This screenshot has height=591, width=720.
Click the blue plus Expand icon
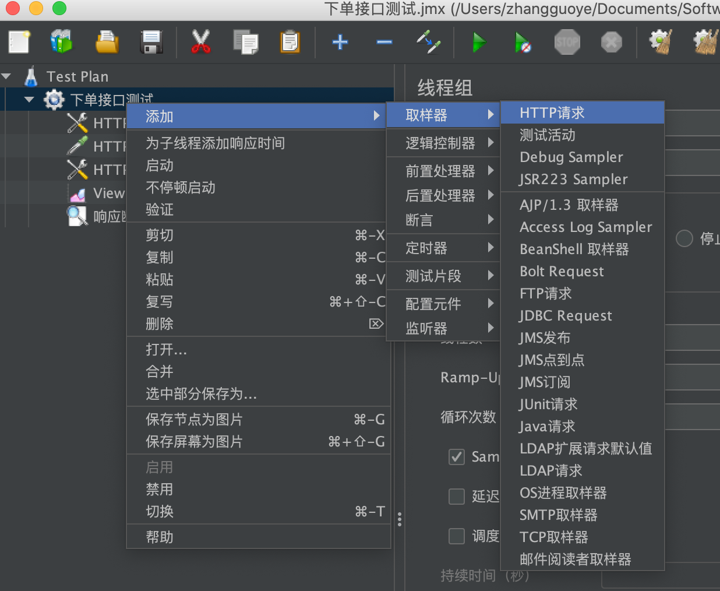click(340, 42)
